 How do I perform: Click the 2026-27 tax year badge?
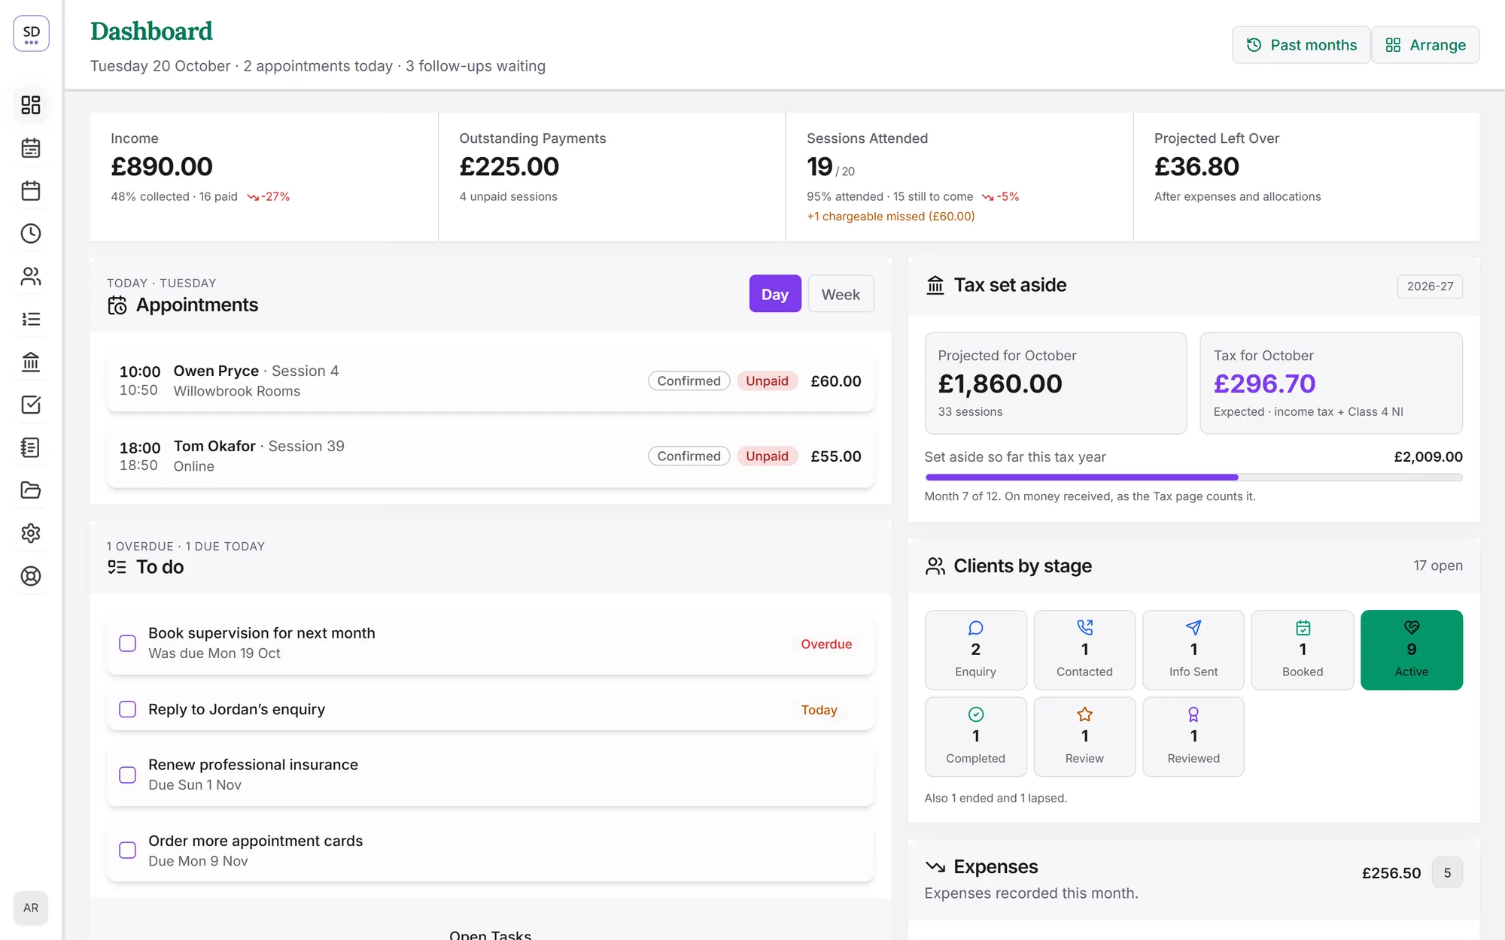coord(1430,287)
